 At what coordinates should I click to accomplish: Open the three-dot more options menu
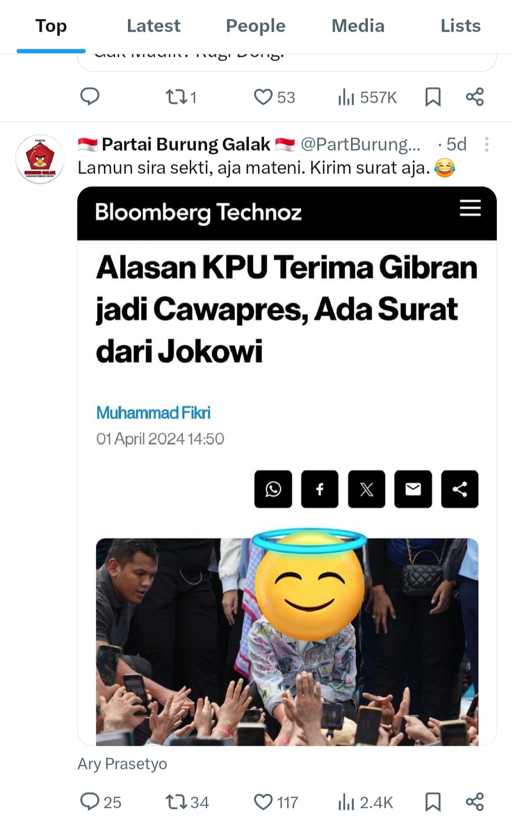tap(487, 145)
